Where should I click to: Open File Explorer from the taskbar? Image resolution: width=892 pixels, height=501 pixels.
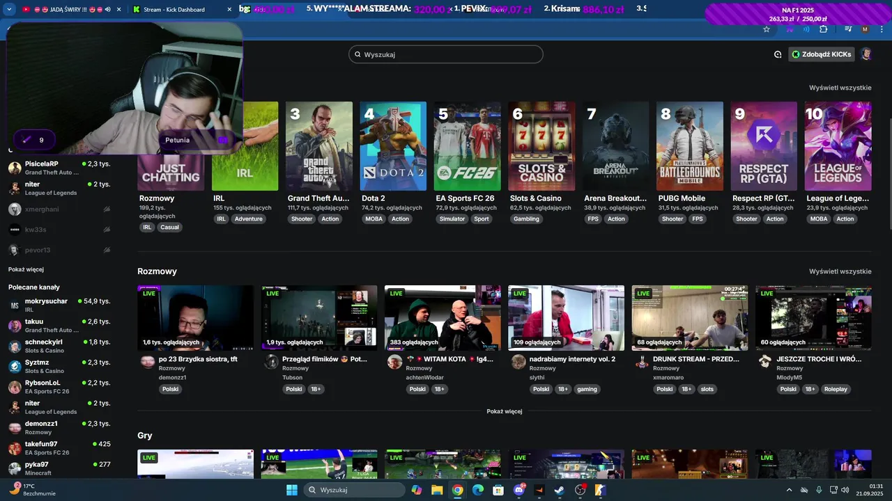437,490
